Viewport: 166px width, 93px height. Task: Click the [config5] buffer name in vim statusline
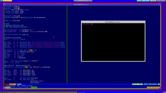[x=12, y=84]
